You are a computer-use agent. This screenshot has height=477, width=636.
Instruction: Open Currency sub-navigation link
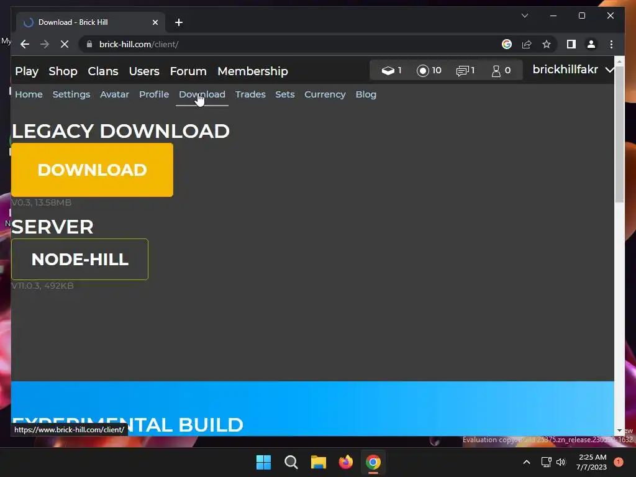coord(325,94)
